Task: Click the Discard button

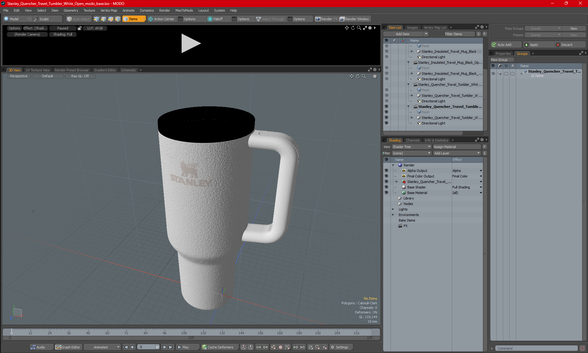Action: [x=570, y=45]
